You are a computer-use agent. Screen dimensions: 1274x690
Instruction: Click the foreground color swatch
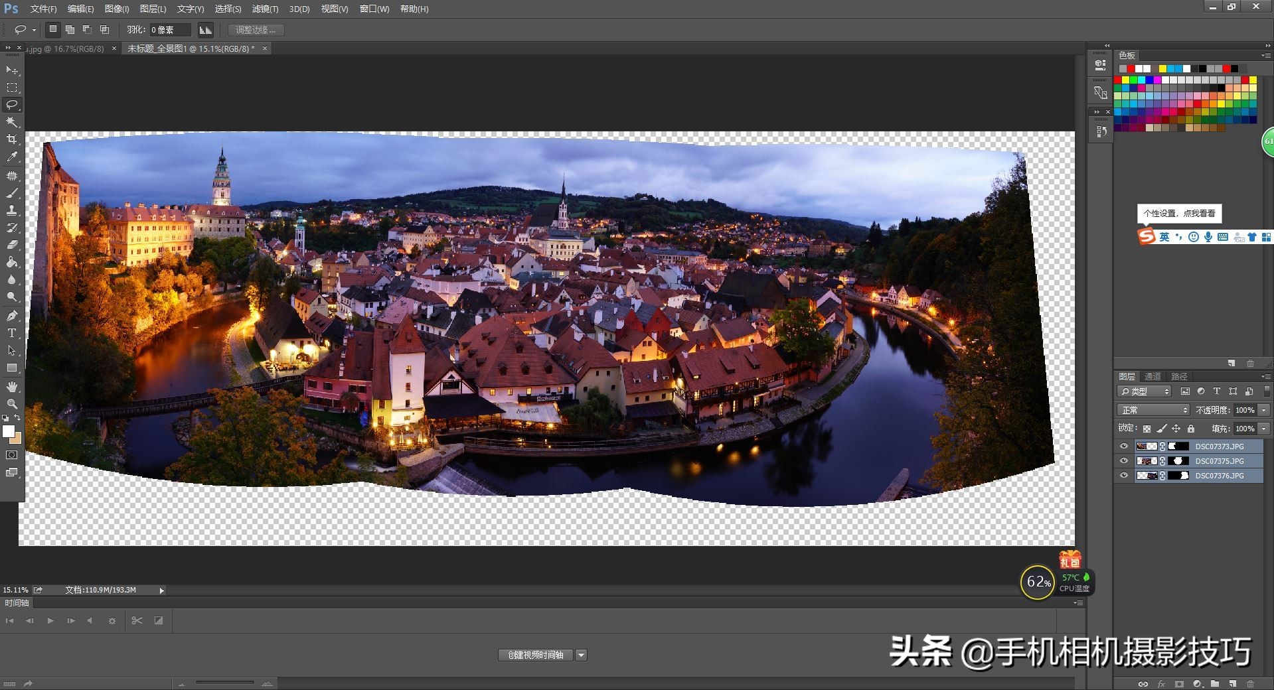8,432
